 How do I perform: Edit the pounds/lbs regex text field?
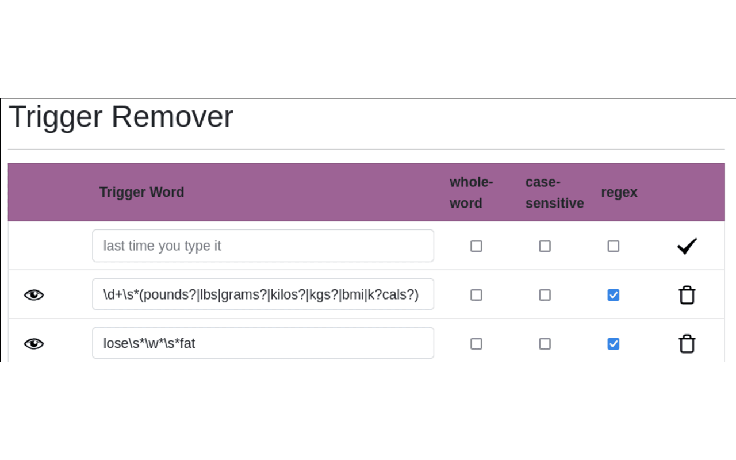pyautogui.click(x=263, y=295)
